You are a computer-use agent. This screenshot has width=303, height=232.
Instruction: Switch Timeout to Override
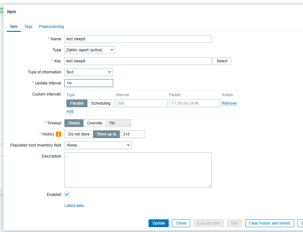pos(95,123)
